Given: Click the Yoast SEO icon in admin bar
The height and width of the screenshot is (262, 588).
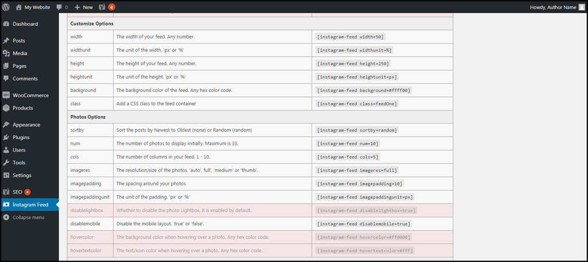Looking at the screenshot, I should [102, 7].
